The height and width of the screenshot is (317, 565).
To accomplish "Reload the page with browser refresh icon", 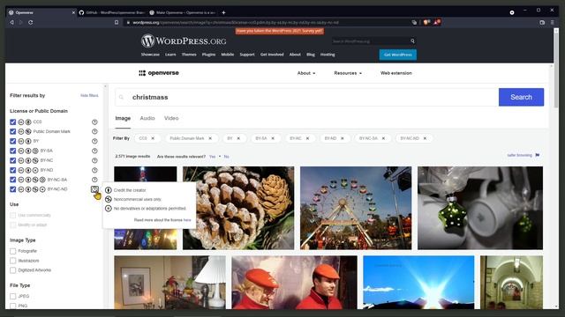I will tap(31, 22).
